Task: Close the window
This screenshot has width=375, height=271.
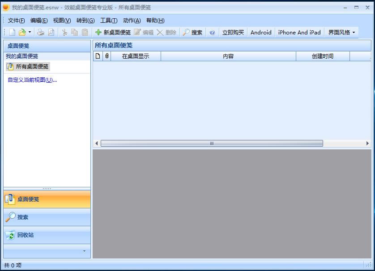Action: pyautogui.click(x=367, y=8)
